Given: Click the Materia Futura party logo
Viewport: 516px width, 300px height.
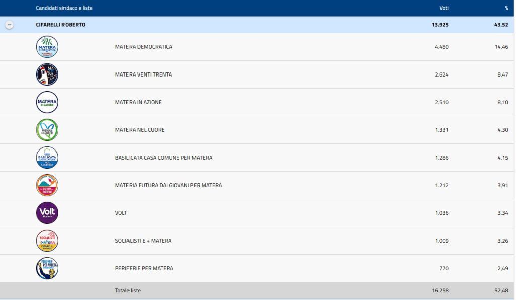Looking at the screenshot, I should click(x=47, y=185).
